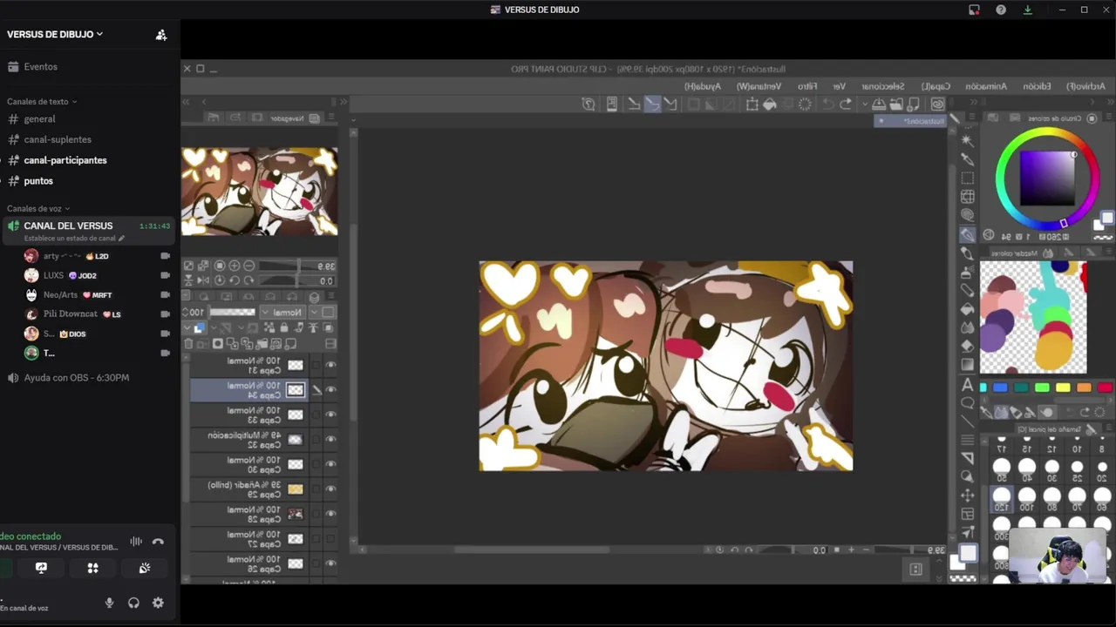Mute the microphone in Discord
The width and height of the screenshot is (1116, 627).
(x=109, y=603)
